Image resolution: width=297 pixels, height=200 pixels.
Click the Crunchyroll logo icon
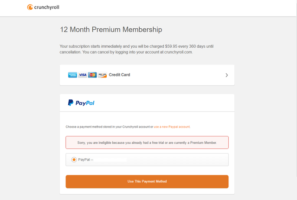coord(30,7)
